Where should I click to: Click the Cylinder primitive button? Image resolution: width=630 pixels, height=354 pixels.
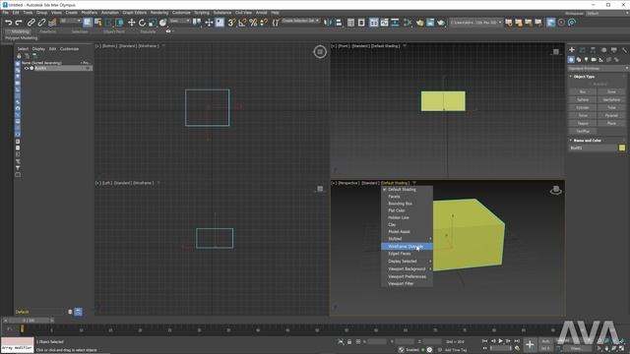click(583, 107)
